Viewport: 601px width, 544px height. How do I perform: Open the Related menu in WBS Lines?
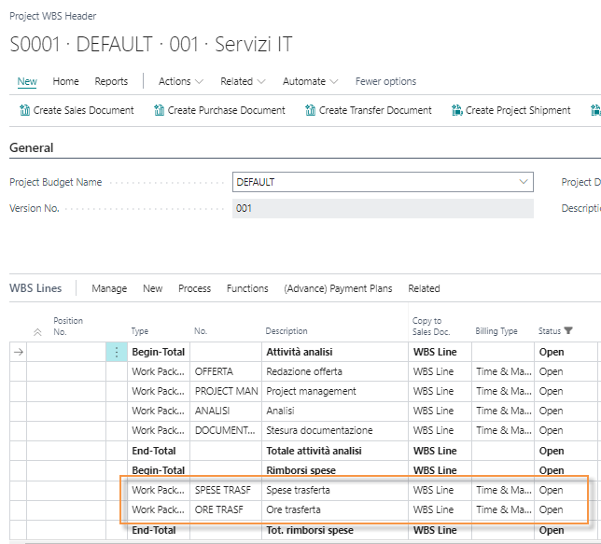[x=424, y=288]
